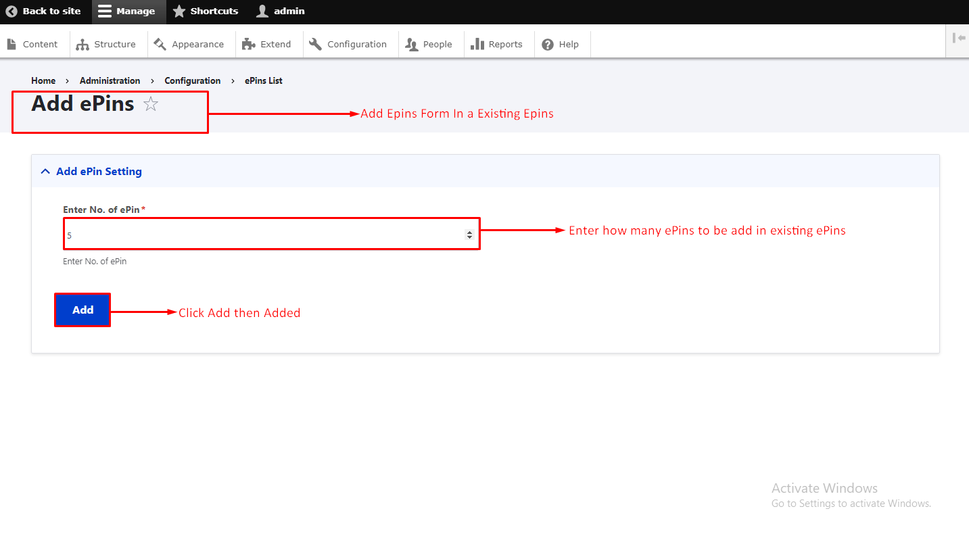Open the Help page
Screen dimensions: 969x536
561,45
